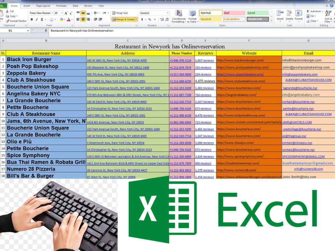Activate the Format Painter brush
The image size is (335, 251).
click(7, 21)
